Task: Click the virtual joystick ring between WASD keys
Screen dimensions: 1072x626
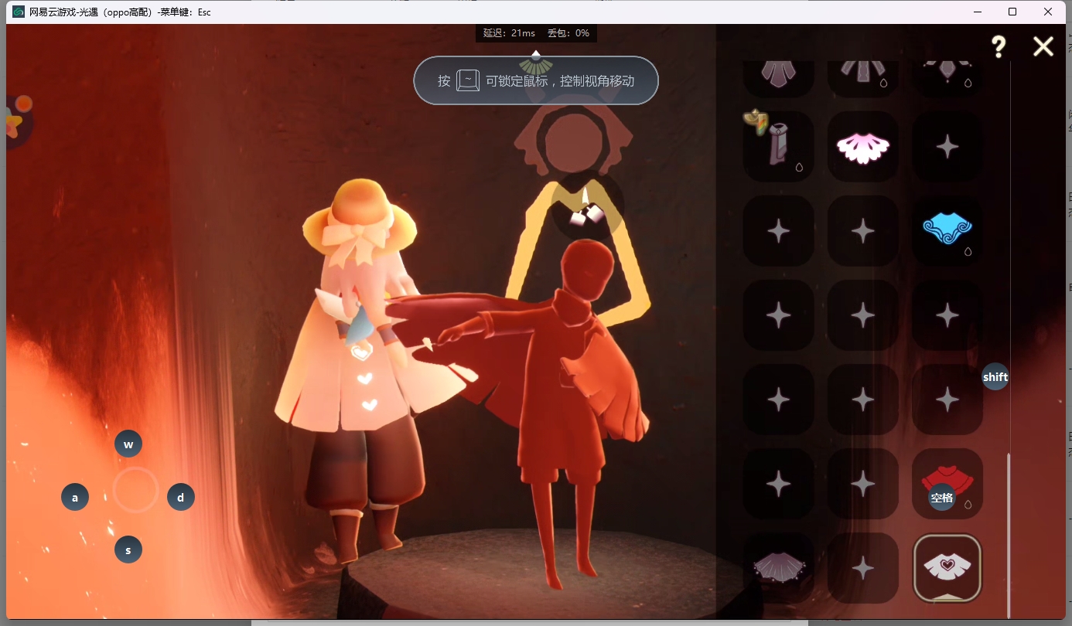Action: 135,490
